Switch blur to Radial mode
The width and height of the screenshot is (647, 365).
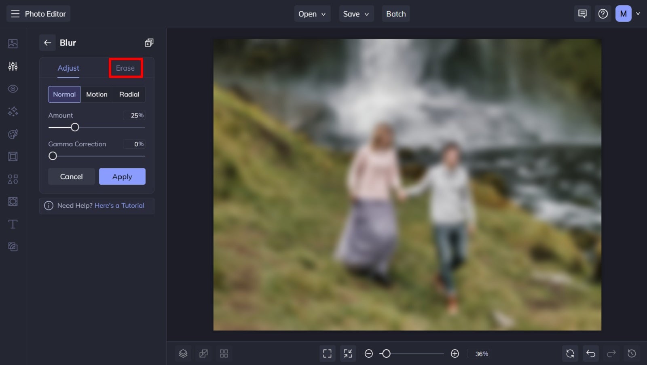pos(129,94)
